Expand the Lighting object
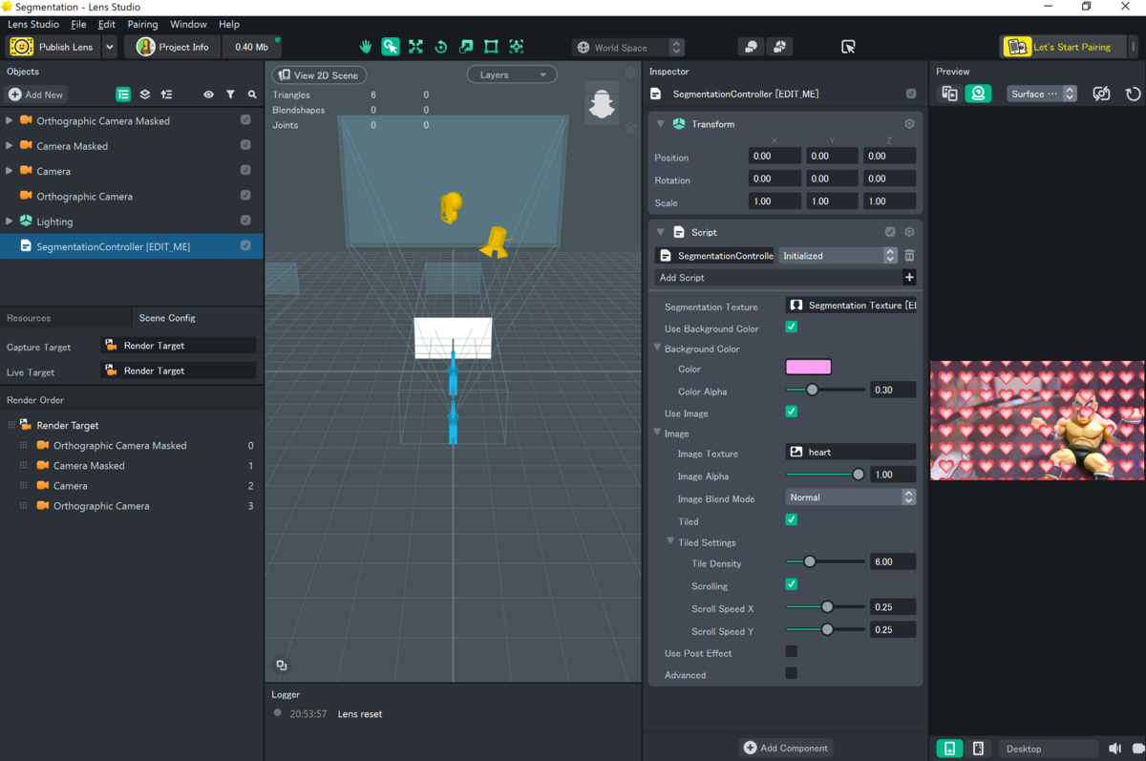Image resolution: width=1146 pixels, height=761 pixels. tap(10, 221)
